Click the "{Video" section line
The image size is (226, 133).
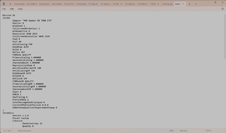point(7,18)
